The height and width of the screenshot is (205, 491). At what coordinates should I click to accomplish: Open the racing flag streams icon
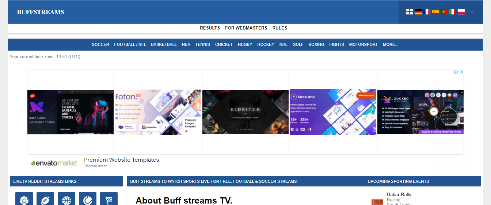coord(109,199)
